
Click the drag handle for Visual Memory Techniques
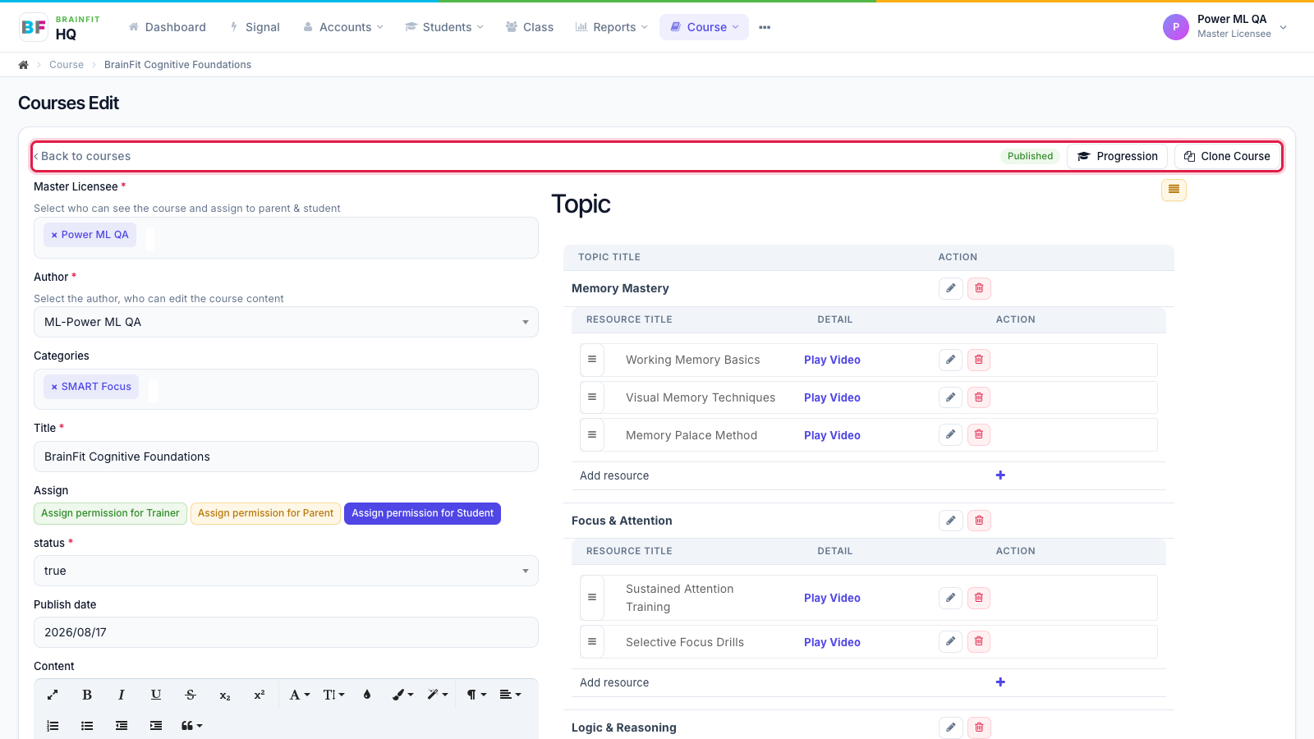pyautogui.click(x=592, y=397)
